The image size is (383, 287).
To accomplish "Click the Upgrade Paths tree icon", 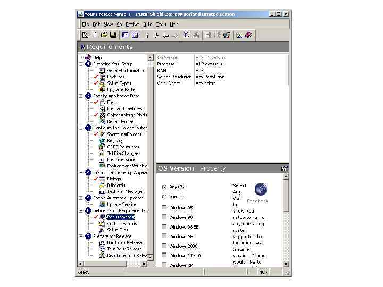I will coord(102,90).
